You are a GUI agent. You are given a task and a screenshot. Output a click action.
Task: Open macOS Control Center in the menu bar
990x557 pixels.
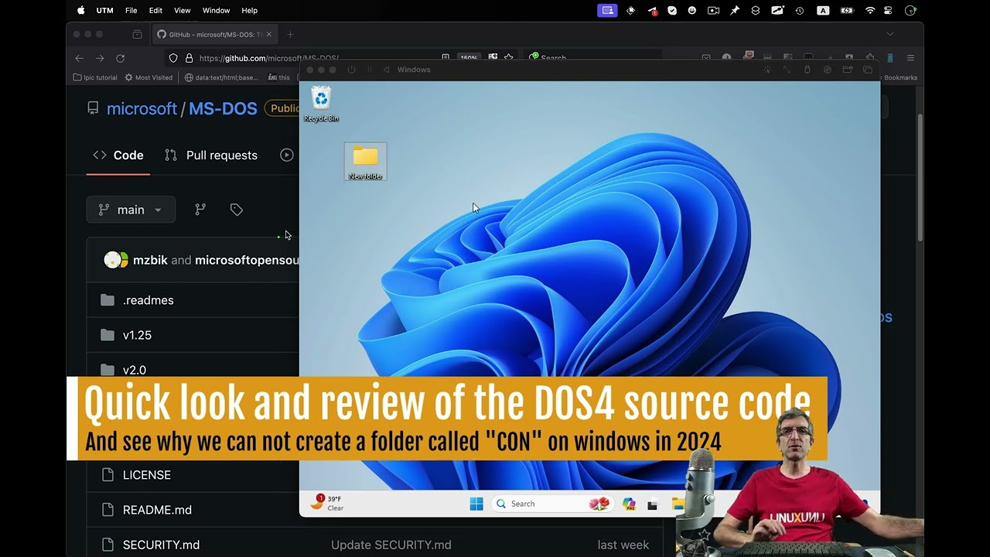point(889,10)
